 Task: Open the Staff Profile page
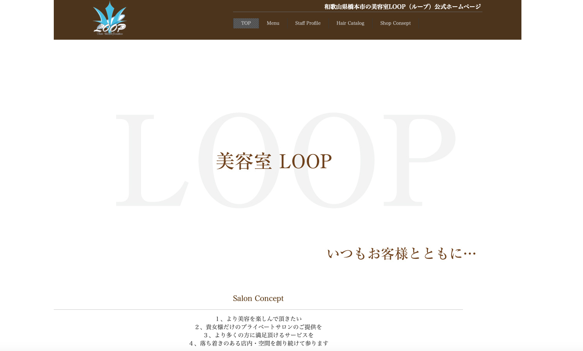point(307,23)
